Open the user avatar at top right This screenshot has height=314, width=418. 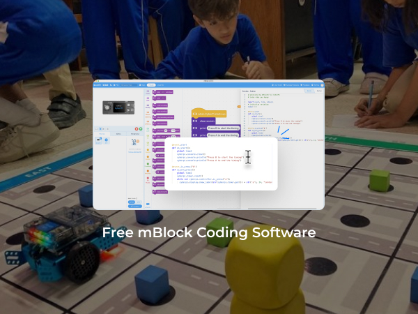point(322,85)
